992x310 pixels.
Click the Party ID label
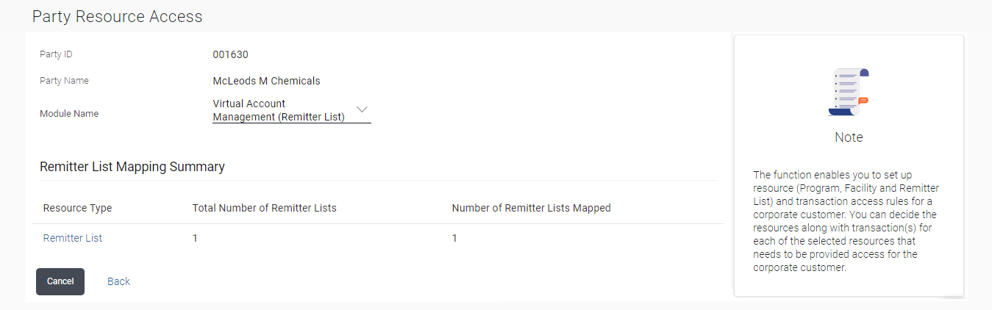coord(56,54)
